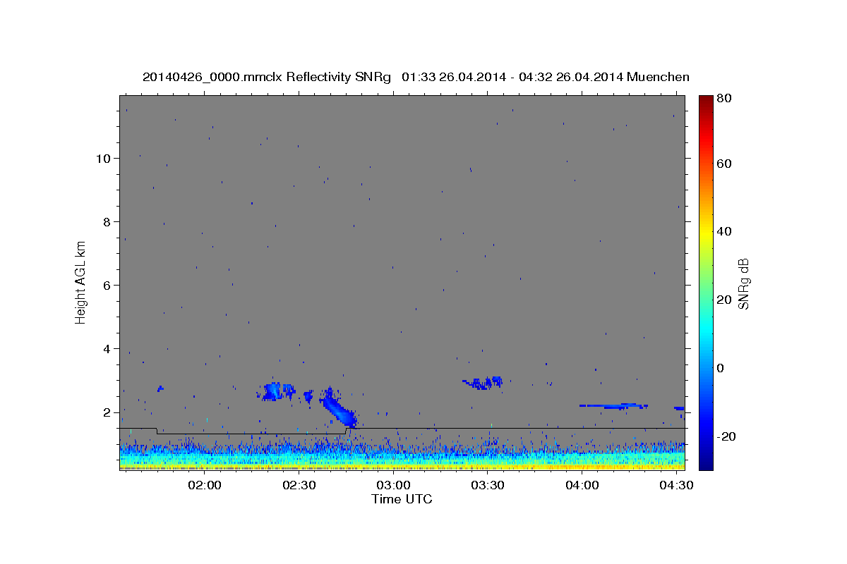
Task: Click the colorbar value 40
Action: click(x=723, y=231)
